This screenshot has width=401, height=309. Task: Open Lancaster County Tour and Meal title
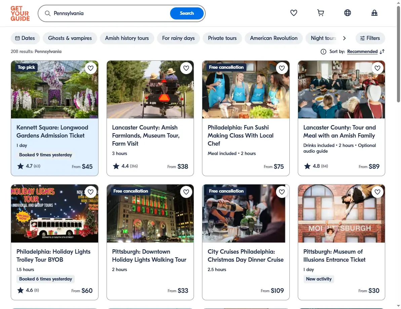coord(339,132)
